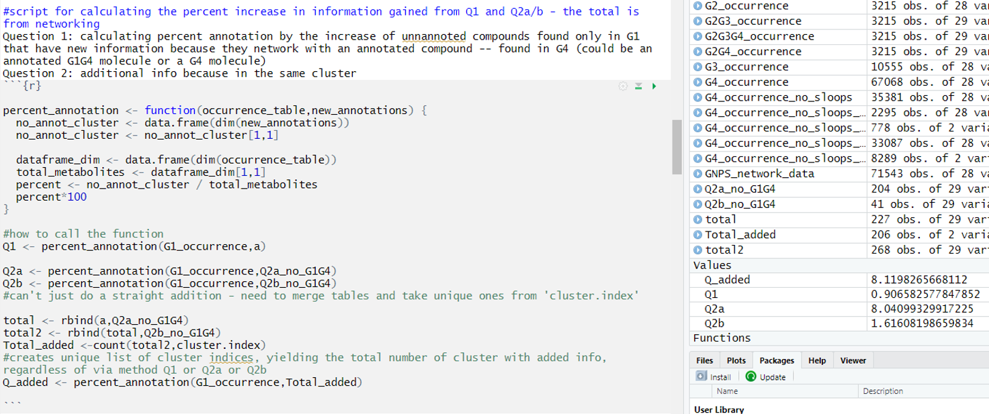Switch to the Files tab
This screenshot has width=989, height=414.
click(x=704, y=360)
